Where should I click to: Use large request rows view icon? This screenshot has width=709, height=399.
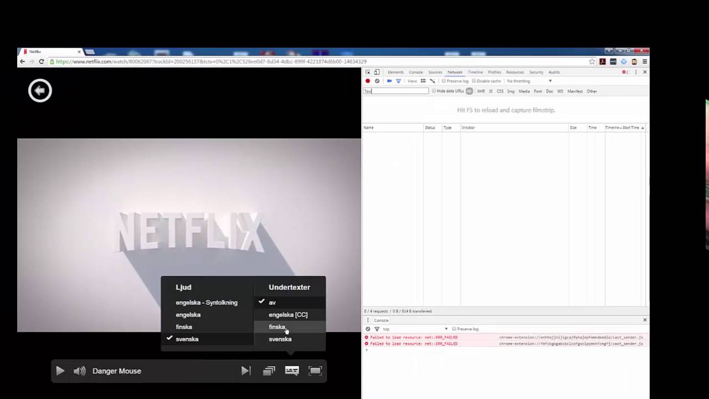423,81
